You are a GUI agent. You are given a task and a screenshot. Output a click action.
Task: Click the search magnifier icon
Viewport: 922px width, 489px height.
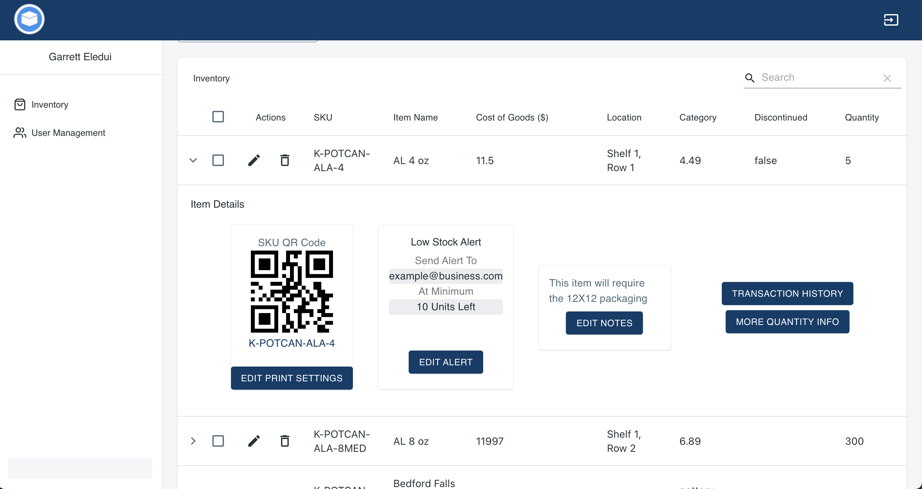point(749,78)
